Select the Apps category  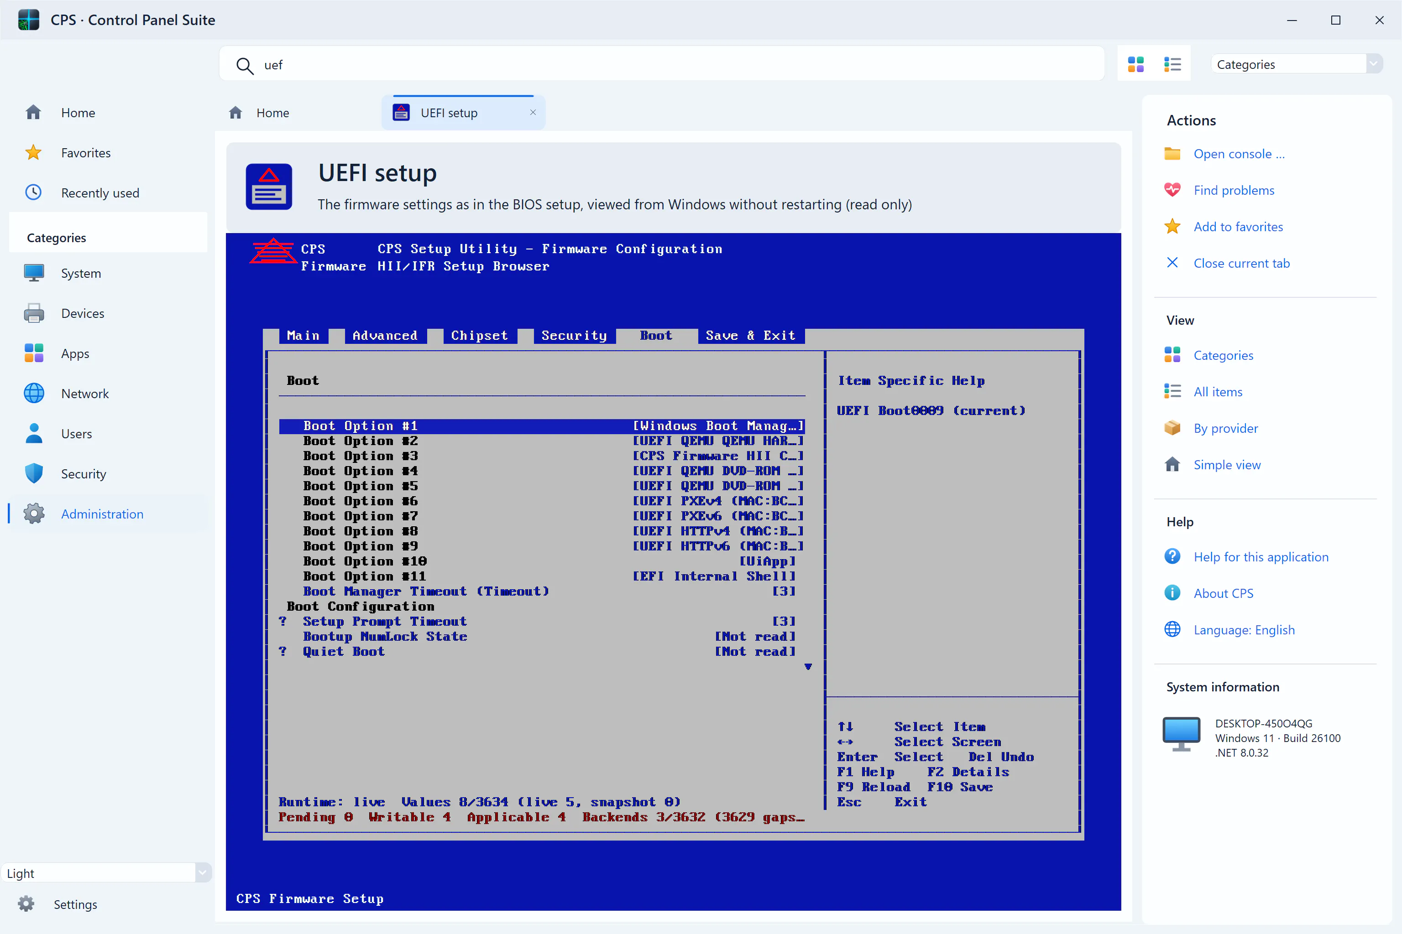point(109,354)
